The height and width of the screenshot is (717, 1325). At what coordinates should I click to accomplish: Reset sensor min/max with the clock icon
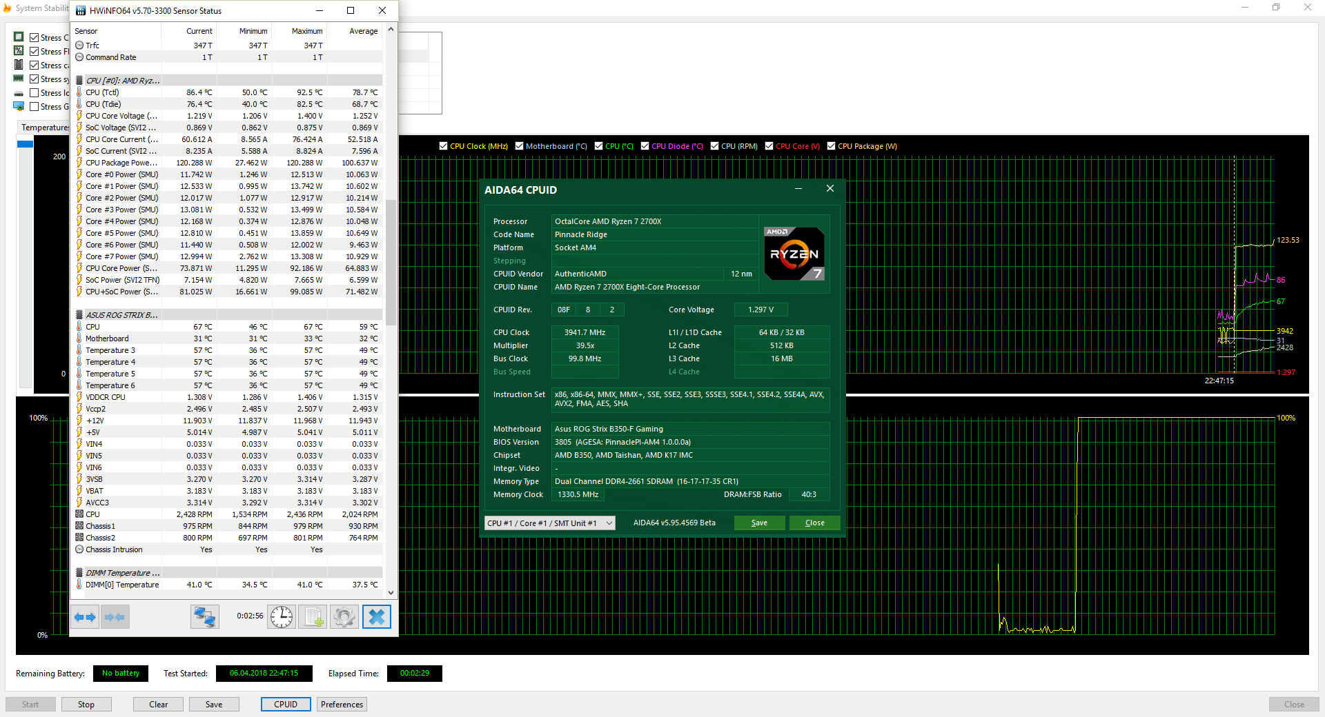pyautogui.click(x=282, y=617)
